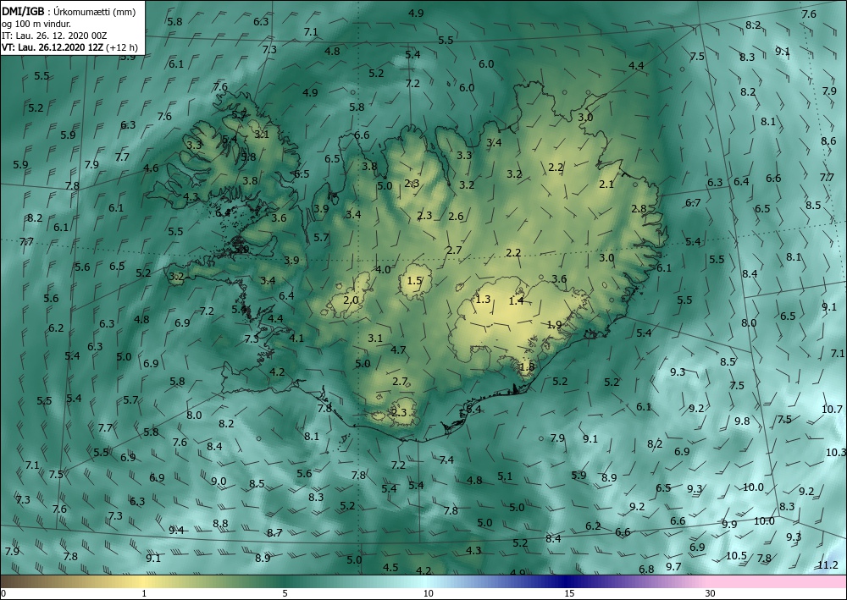Click the 4.5 value on the map
This screenshot has height=600, width=847.
[x=390, y=567]
